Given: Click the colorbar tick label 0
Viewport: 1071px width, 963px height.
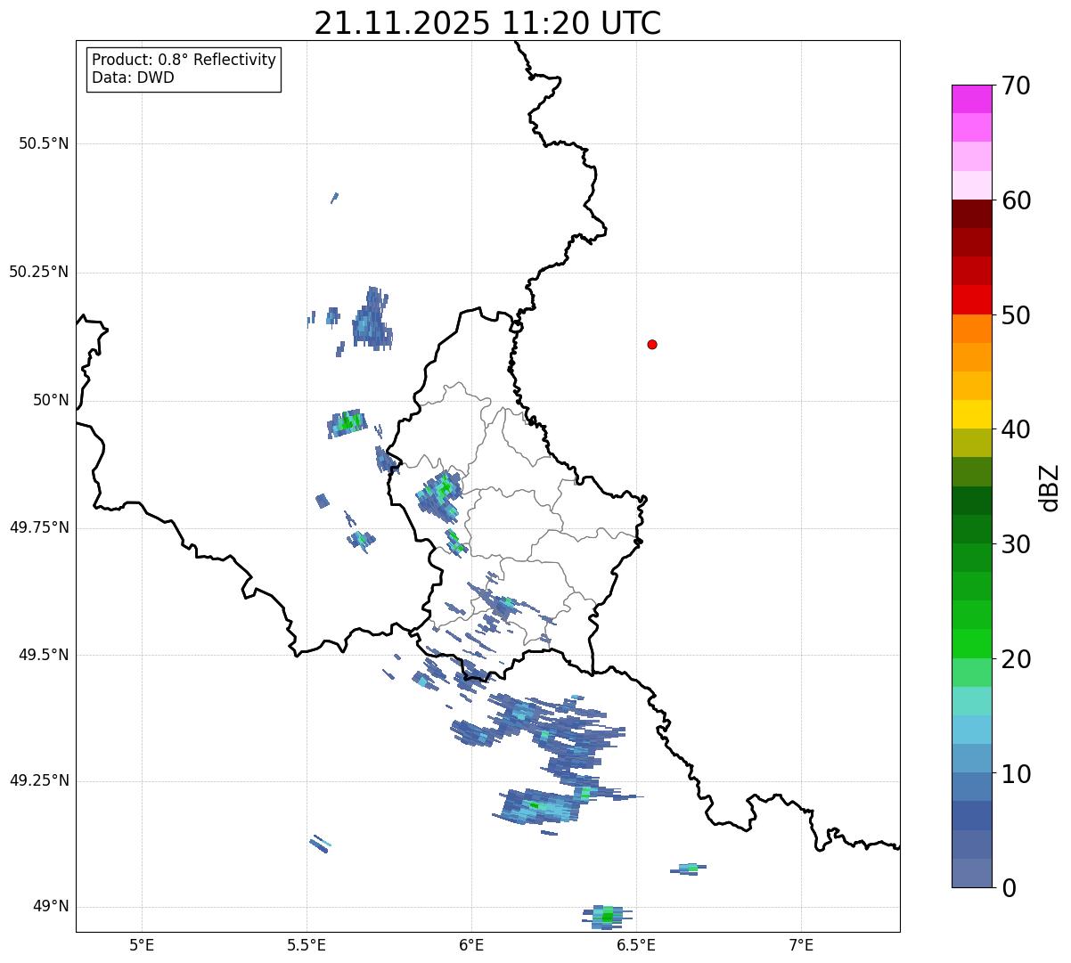Looking at the screenshot, I should [x=1009, y=888].
